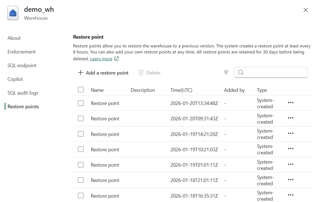Click the plus icon to add restore point
Viewport: 316px width, 202px height.
80,73
